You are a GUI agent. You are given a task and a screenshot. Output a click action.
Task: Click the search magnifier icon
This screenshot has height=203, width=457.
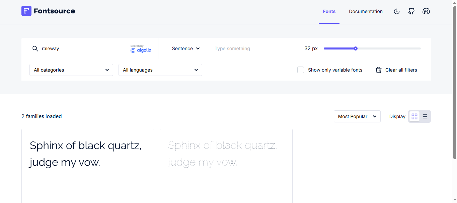coord(35,49)
